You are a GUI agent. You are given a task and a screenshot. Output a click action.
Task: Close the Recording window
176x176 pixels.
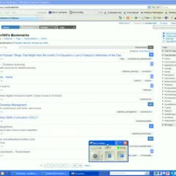(125, 143)
